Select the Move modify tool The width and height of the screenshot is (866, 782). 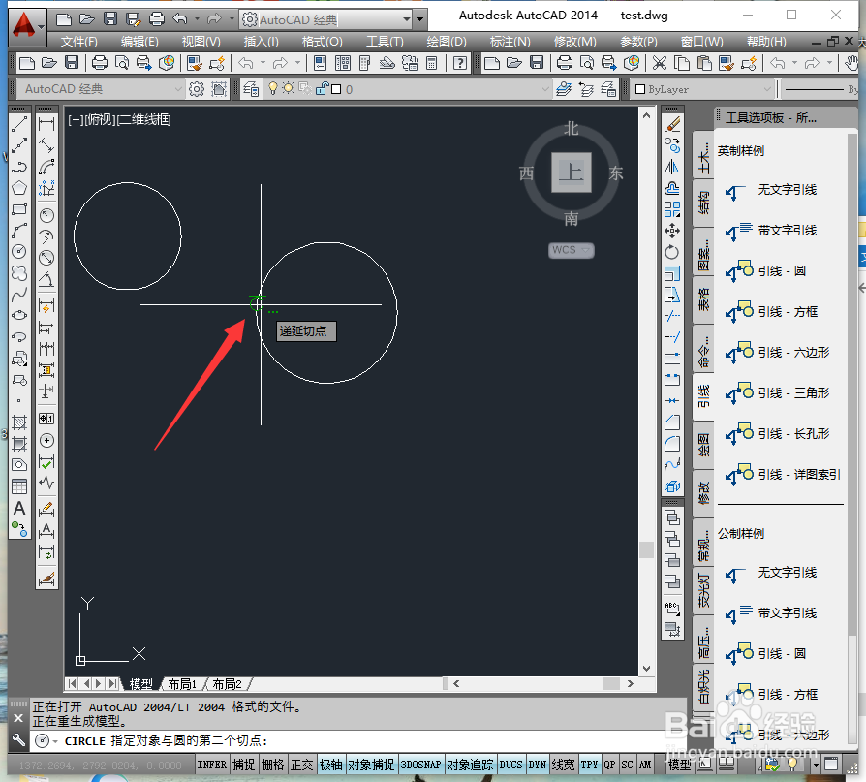pyautogui.click(x=672, y=231)
